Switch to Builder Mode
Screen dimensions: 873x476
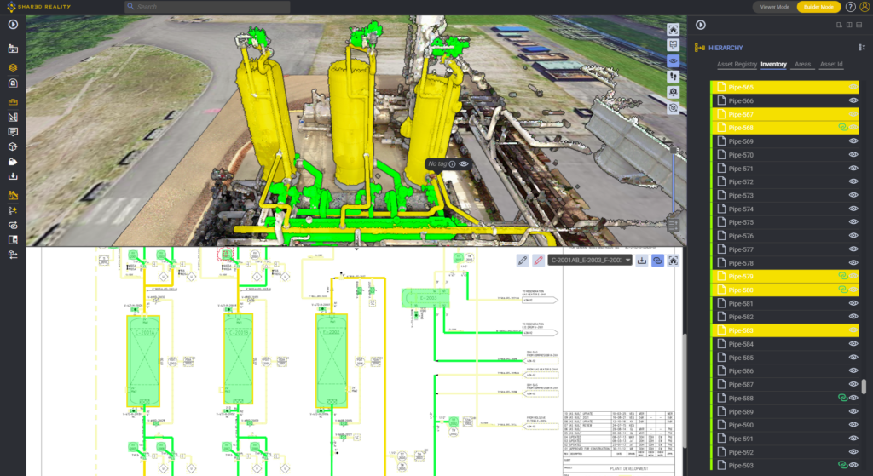pyautogui.click(x=818, y=7)
